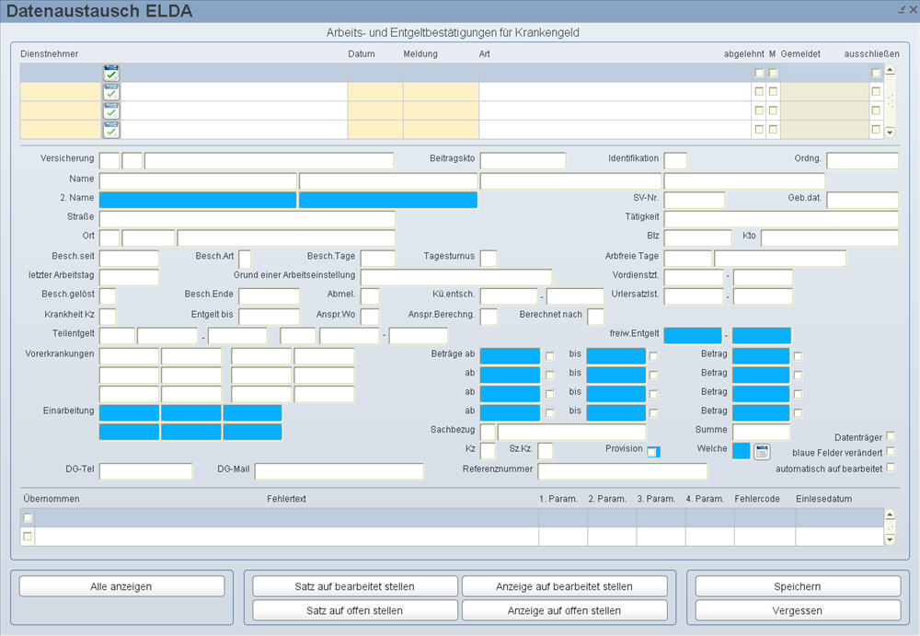Viewport: 920px width, 636px height.
Task: Tick the Provision checkbox
Action: [x=652, y=452]
